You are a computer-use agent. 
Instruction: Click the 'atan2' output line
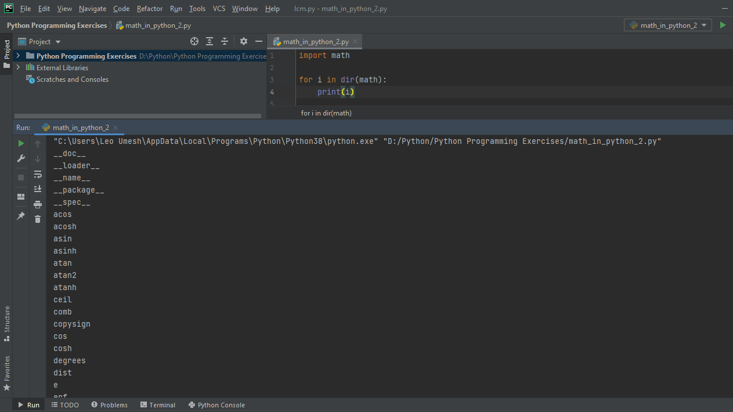65,276
